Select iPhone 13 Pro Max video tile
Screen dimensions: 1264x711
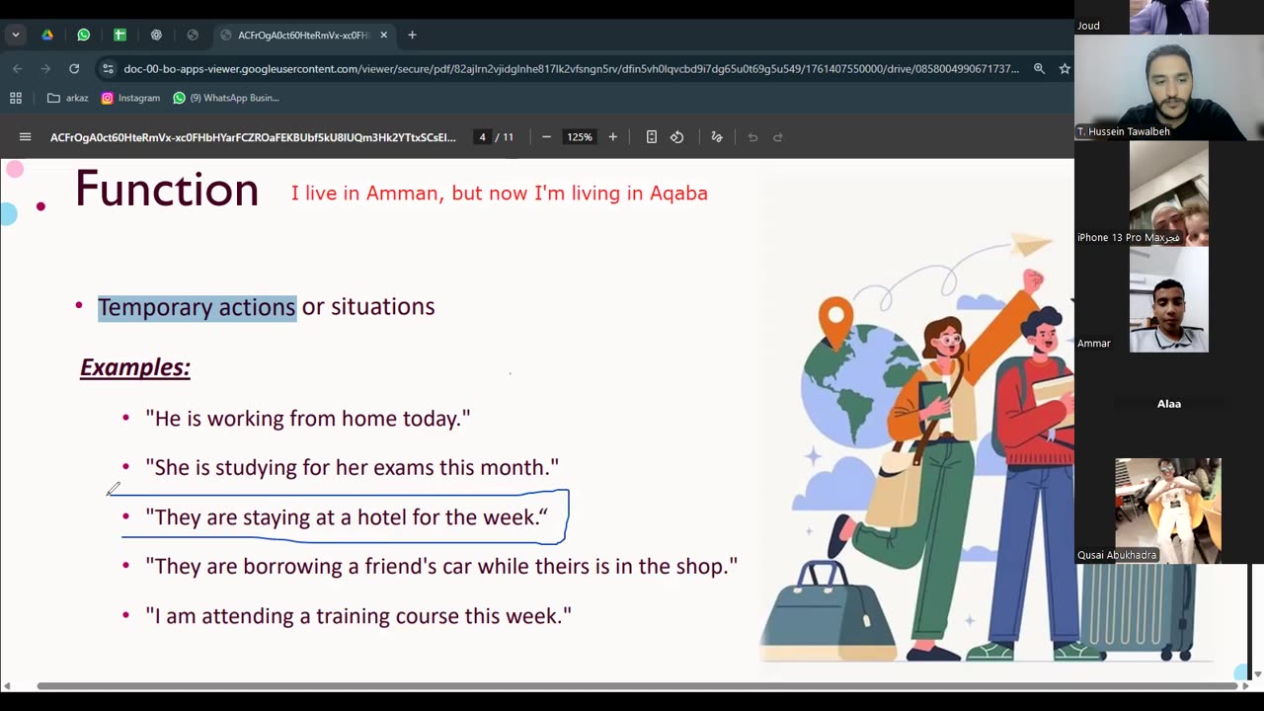[x=1169, y=194]
